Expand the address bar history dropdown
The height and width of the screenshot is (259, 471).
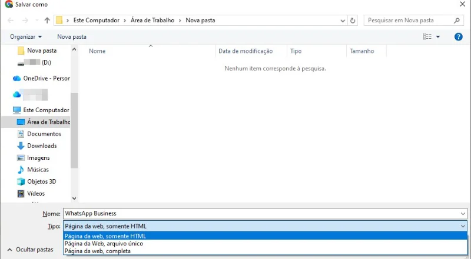tap(343, 21)
